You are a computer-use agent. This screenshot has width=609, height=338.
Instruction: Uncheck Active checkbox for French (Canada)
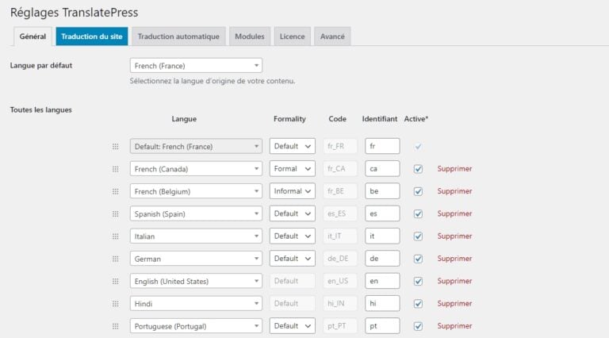[x=418, y=169]
